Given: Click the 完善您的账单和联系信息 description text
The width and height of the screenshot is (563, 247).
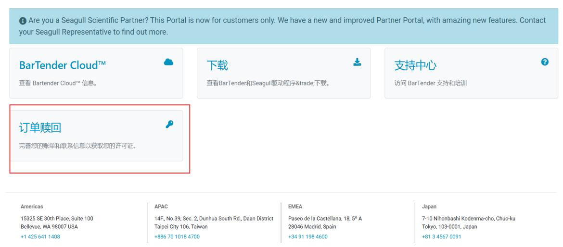Looking at the screenshot, I should (78, 146).
